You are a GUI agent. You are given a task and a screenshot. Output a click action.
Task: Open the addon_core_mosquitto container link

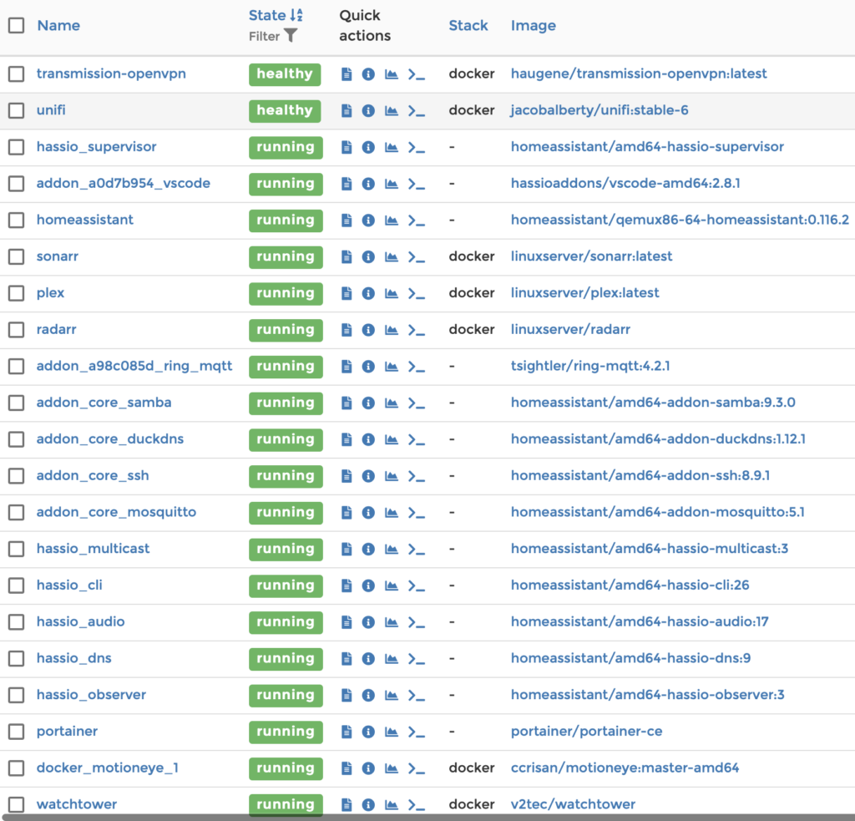(x=116, y=512)
